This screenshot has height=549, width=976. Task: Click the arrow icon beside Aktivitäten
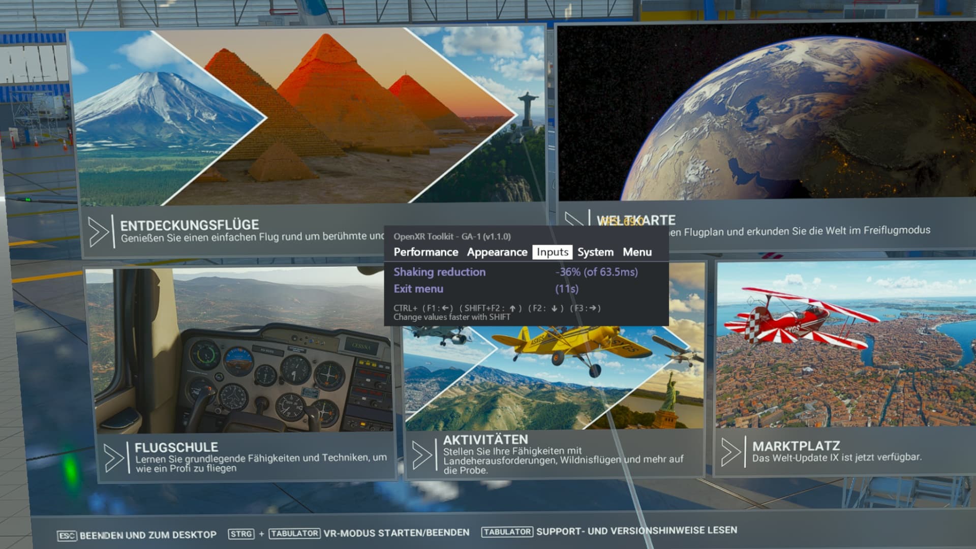(422, 454)
